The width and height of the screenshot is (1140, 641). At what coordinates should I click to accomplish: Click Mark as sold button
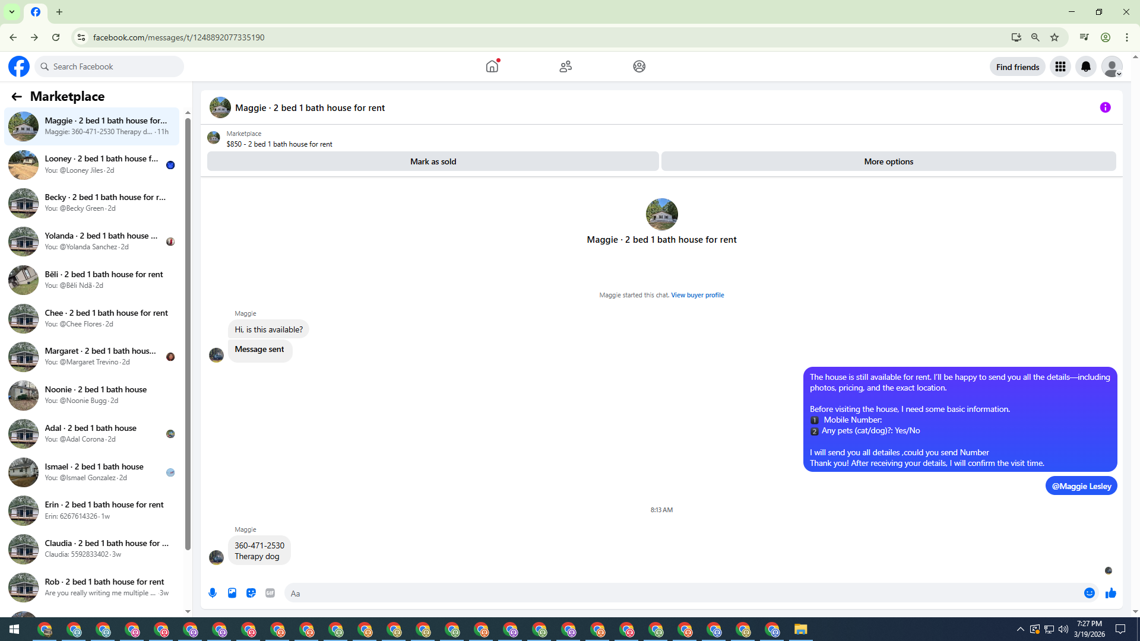tap(433, 161)
